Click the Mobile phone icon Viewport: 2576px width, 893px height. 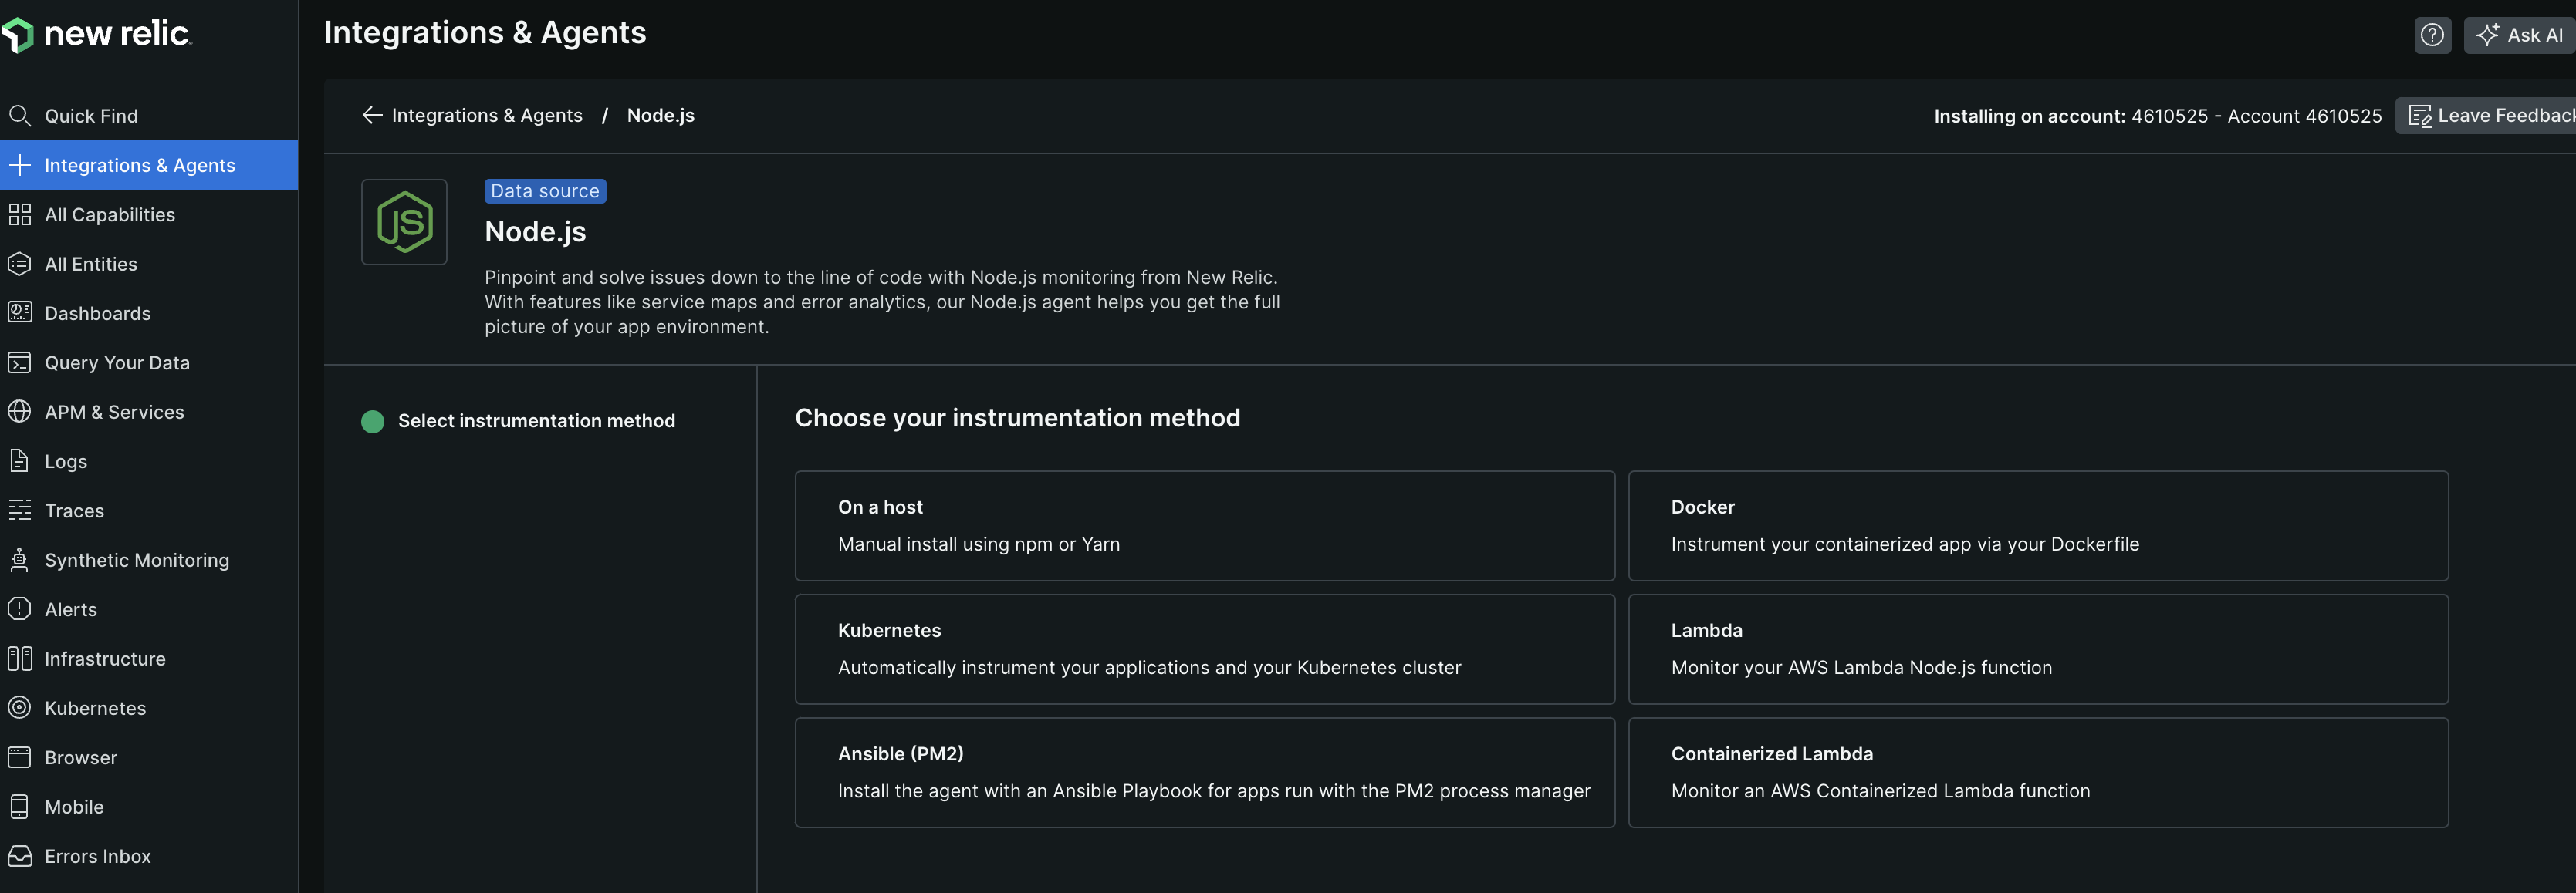(19, 806)
